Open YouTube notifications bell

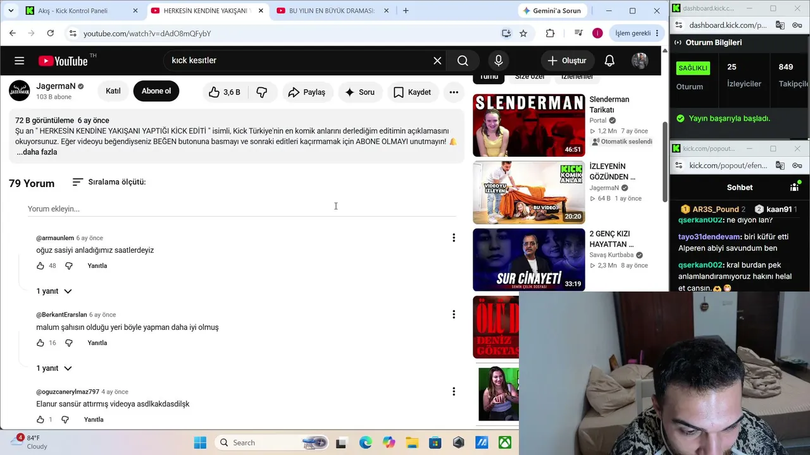click(609, 61)
